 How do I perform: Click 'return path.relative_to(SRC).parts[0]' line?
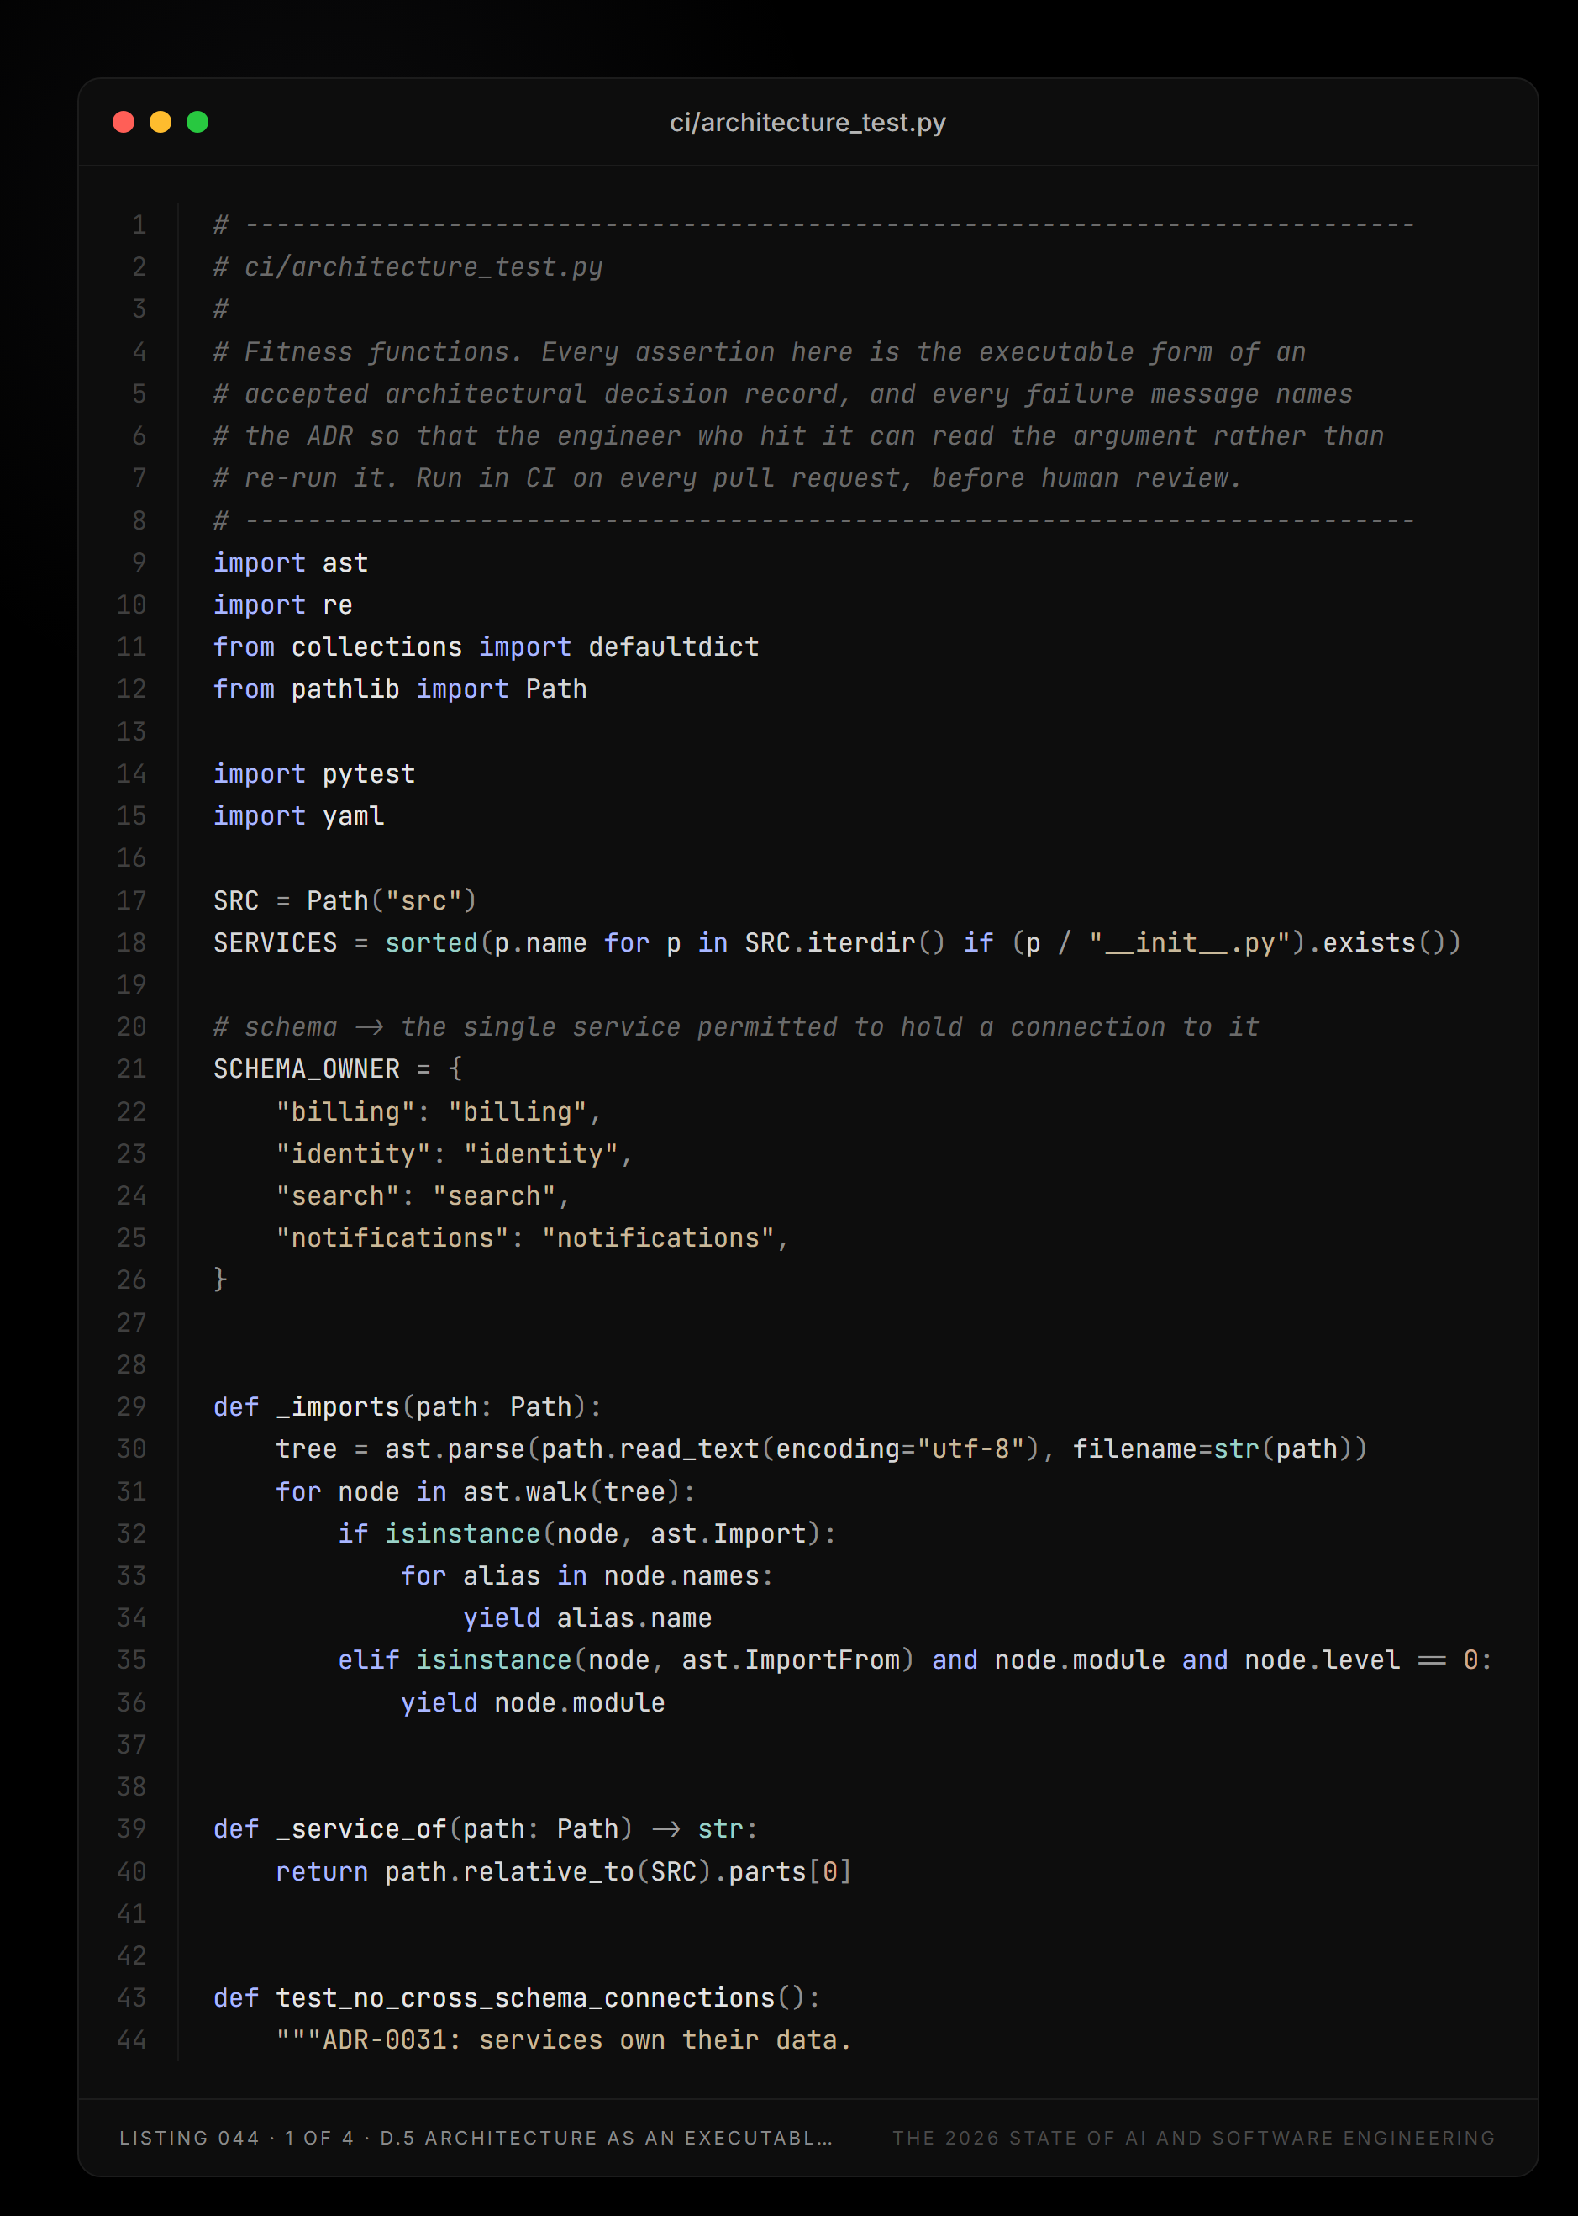tap(564, 1872)
